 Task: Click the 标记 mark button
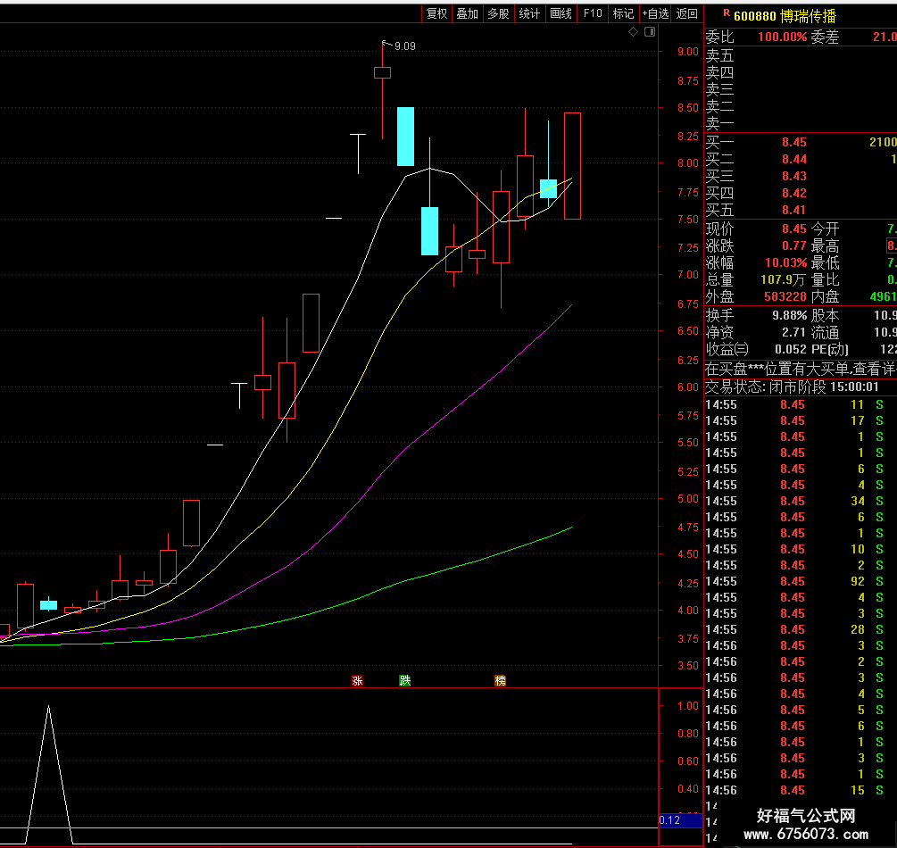(623, 13)
